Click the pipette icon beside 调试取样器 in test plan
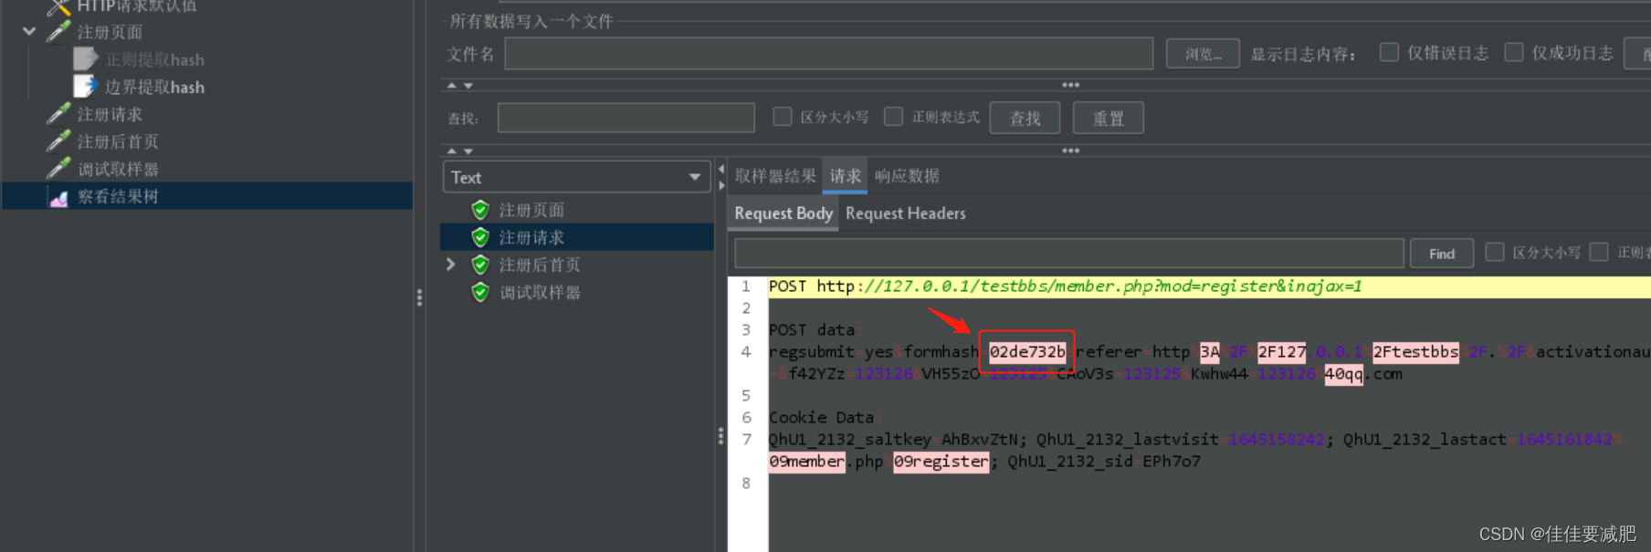The width and height of the screenshot is (1651, 552). 58,169
